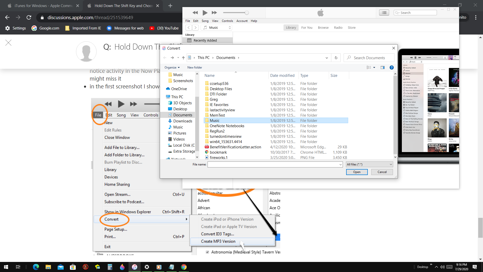The image size is (483, 272).
Task: Open Microsoft Edge in the taskbar
Action: coord(36,267)
